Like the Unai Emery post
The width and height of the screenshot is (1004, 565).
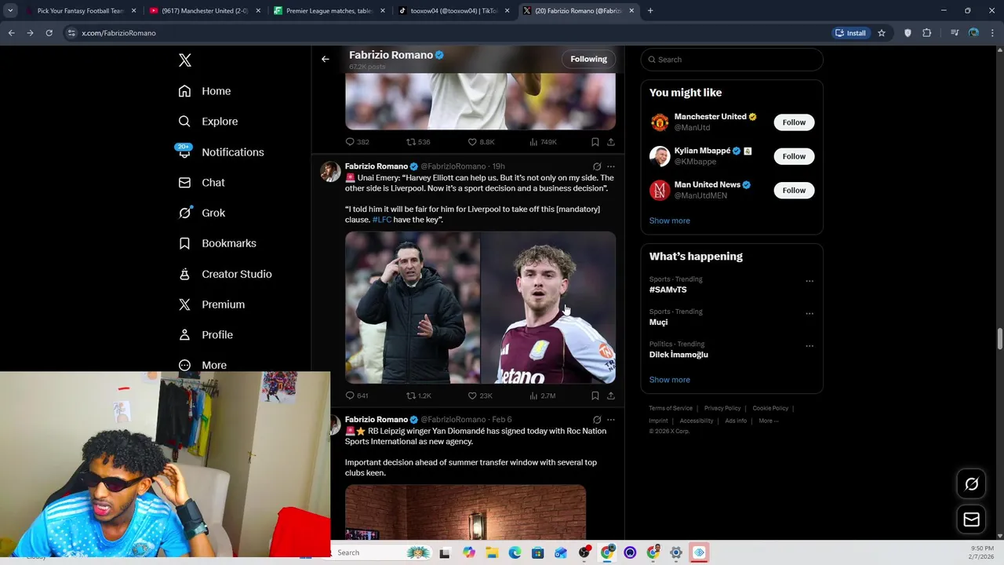pyautogui.click(x=480, y=395)
